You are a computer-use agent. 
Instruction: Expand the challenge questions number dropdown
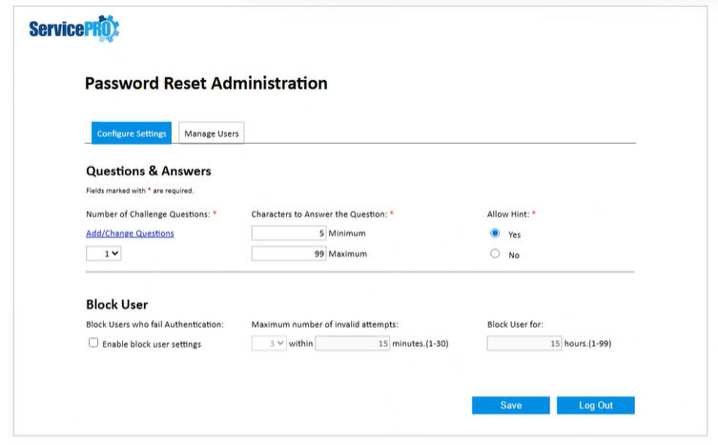(105, 254)
